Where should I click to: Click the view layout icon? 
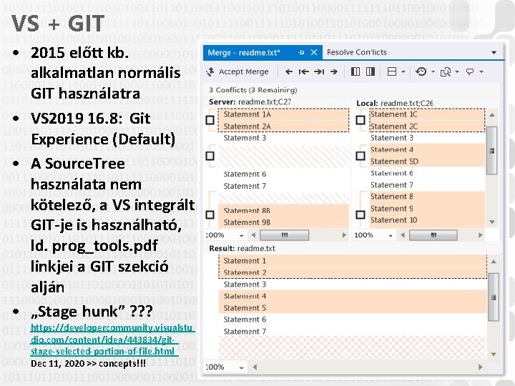(x=392, y=71)
